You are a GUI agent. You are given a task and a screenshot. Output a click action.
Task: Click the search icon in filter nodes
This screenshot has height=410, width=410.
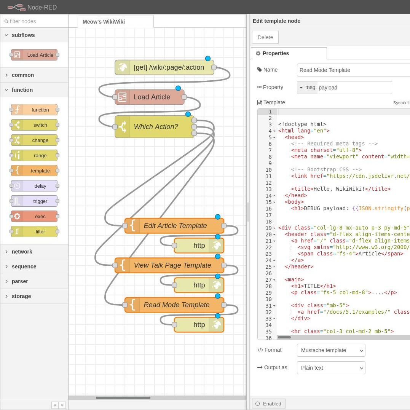tap(6, 21)
